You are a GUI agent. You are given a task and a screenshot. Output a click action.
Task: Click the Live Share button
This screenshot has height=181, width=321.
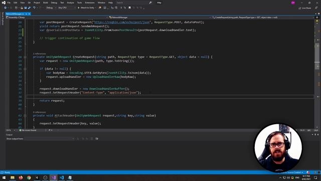click(x=304, y=8)
